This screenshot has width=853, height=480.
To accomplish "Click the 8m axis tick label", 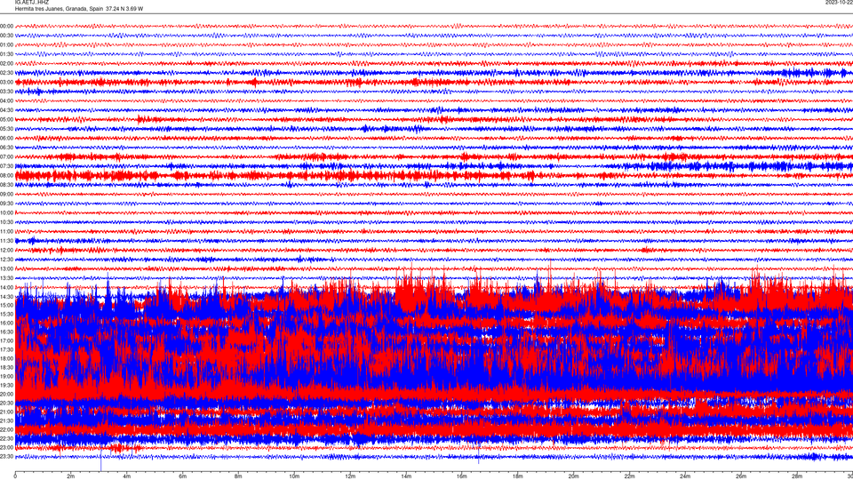I will coord(238,476).
